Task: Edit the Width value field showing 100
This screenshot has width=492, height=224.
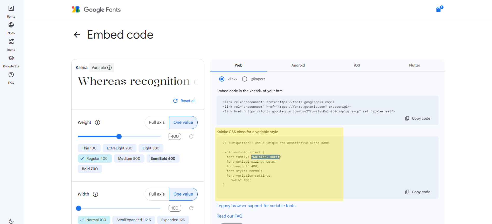Action: coord(175,208)
